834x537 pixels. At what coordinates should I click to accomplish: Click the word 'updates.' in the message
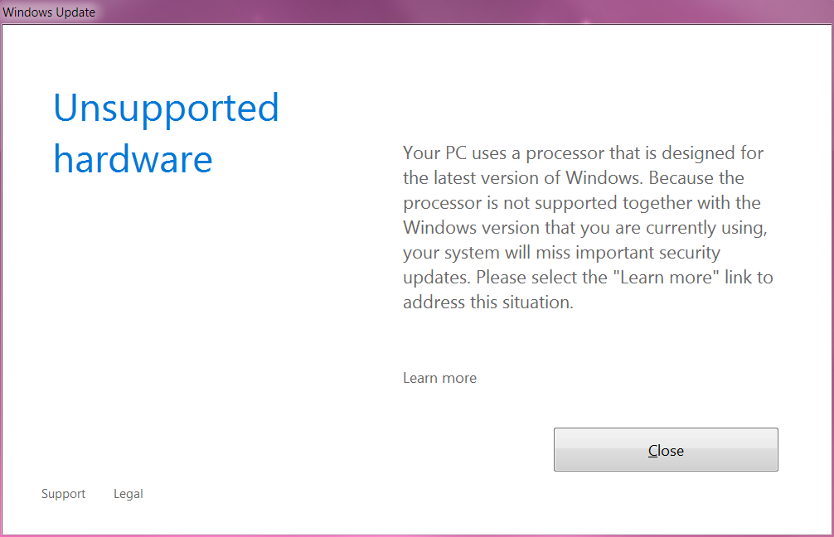pyautogui.click(x=437, y=278)
